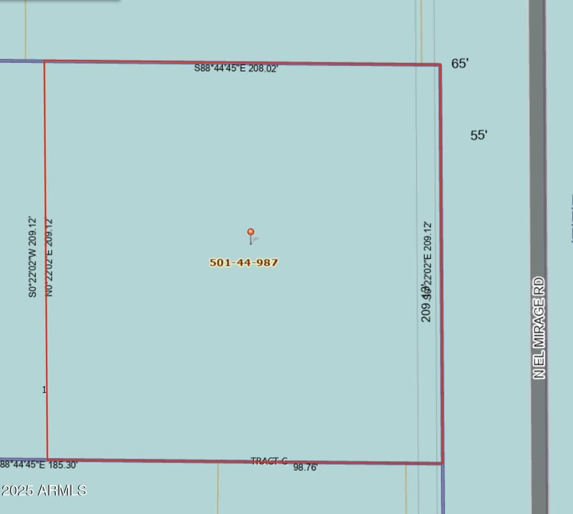Click the N0°22'02"E 209.12' west boundary label

coord(47,256)
